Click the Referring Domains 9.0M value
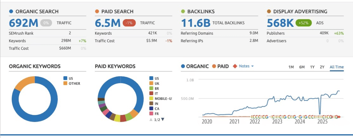 [x=253, y=33]
